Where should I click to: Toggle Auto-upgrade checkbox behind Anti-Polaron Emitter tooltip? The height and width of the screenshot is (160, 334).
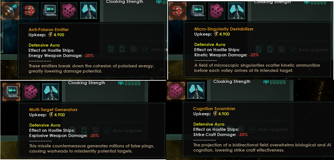[145, 50]
